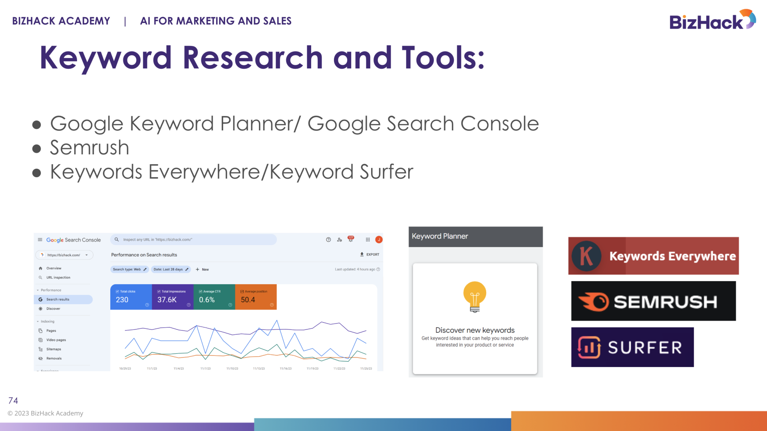767x431 pixels.
Task: Uncheck the Total clicks checkbox
Action: [x=117, y=291]
